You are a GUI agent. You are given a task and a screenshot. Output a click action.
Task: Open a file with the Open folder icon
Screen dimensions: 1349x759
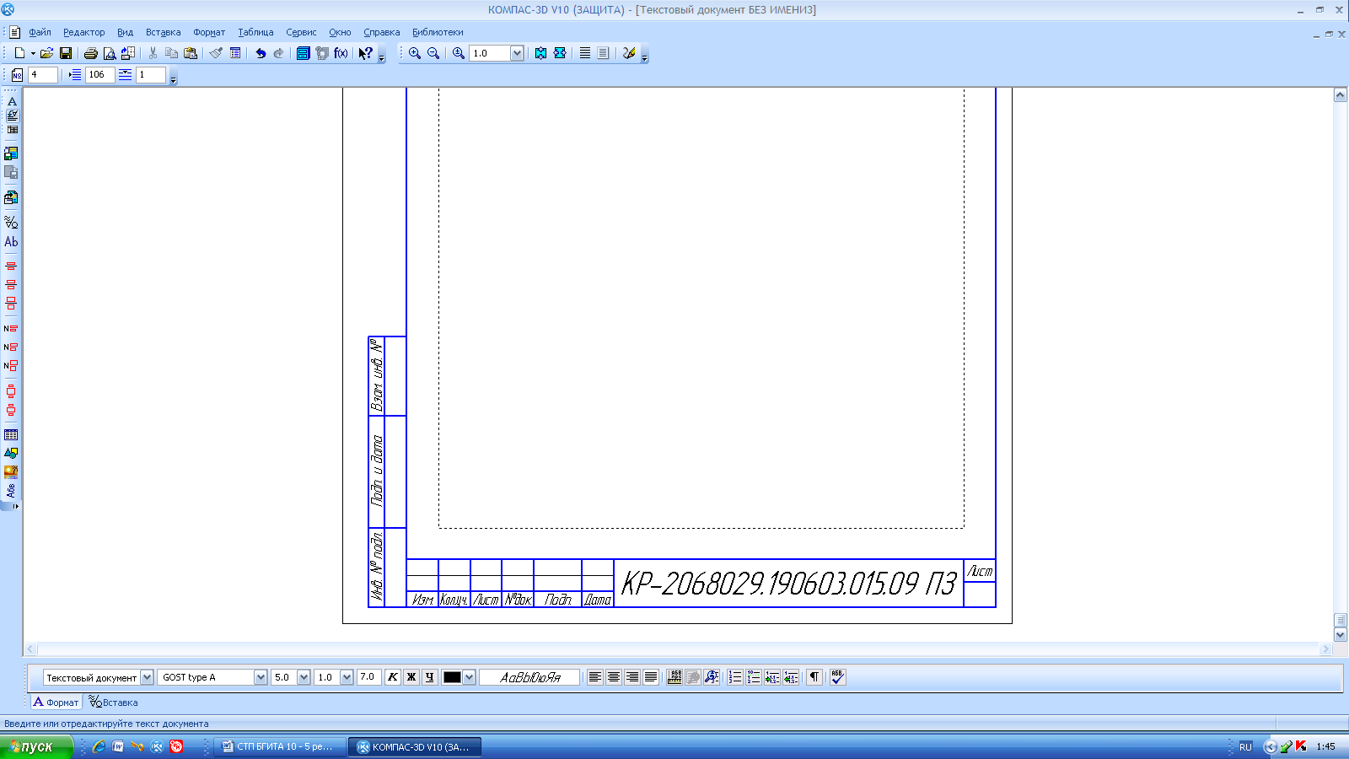pos(47,53)
